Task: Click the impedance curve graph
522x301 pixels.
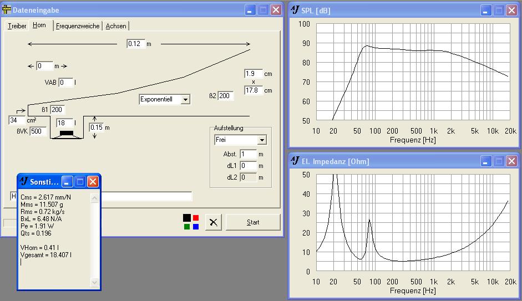Action: click(x=413, y=222)
